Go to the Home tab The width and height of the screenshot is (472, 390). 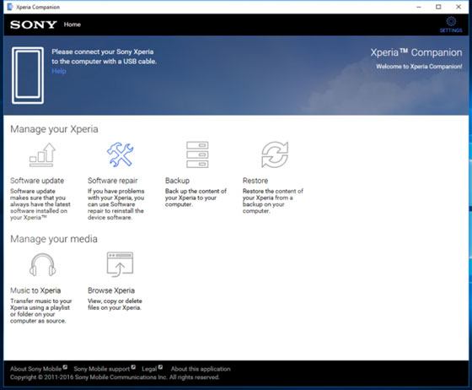(72, 24)
